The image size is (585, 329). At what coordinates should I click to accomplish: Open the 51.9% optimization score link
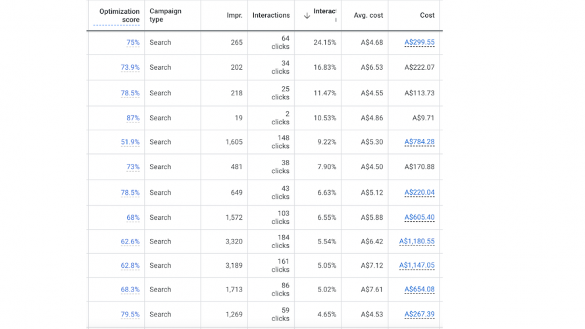pyautogui.click(x=130, y=142)
